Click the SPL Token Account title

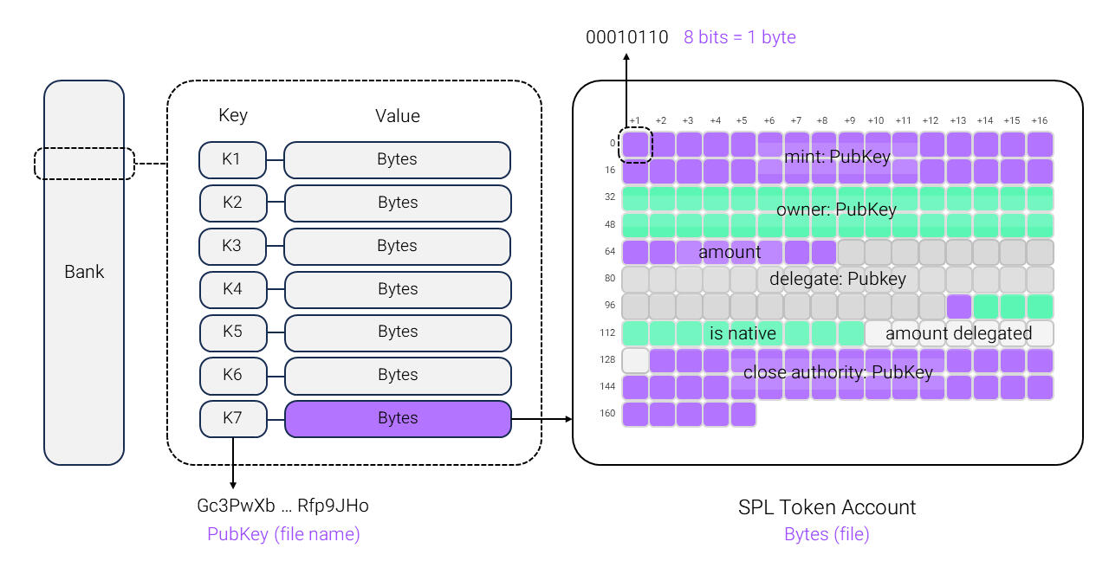point(827,507)
